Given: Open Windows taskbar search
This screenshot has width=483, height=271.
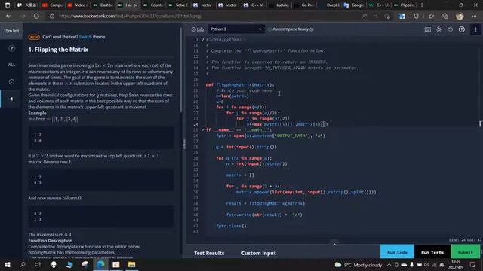Looking at the screenshot, I should pos(23,264).
